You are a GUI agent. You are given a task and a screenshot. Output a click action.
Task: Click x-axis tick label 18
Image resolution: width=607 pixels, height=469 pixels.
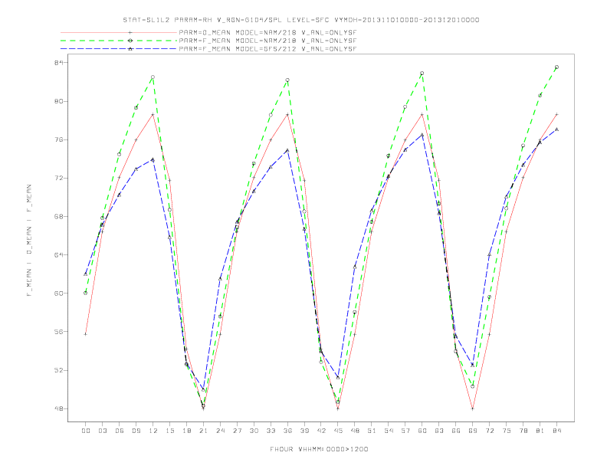click(x=186, y=431)
